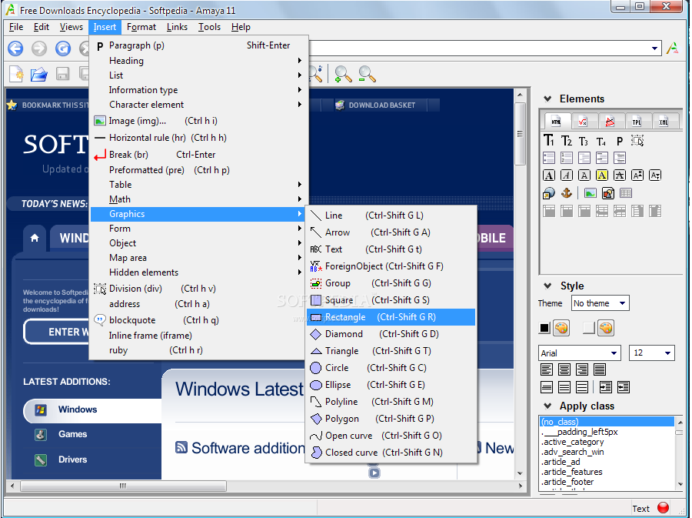The image size is (692, 518).
Task: Insert a T1 heading from Elements
Action: (x=548, y=141)
